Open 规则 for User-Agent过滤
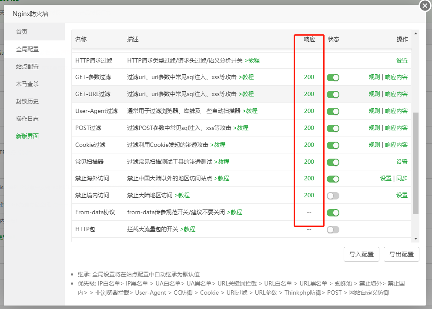The image size is (432, 309). pyautogui.click(x=374, y=111)
